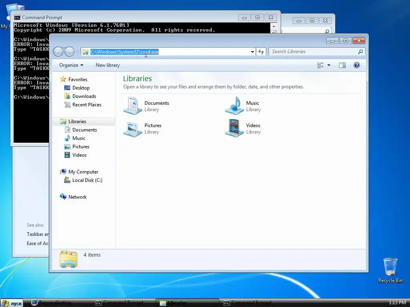Screen dimensions: 410x307
Task: Expand the address bar history dropdown arrow
Action: point(252,52)
